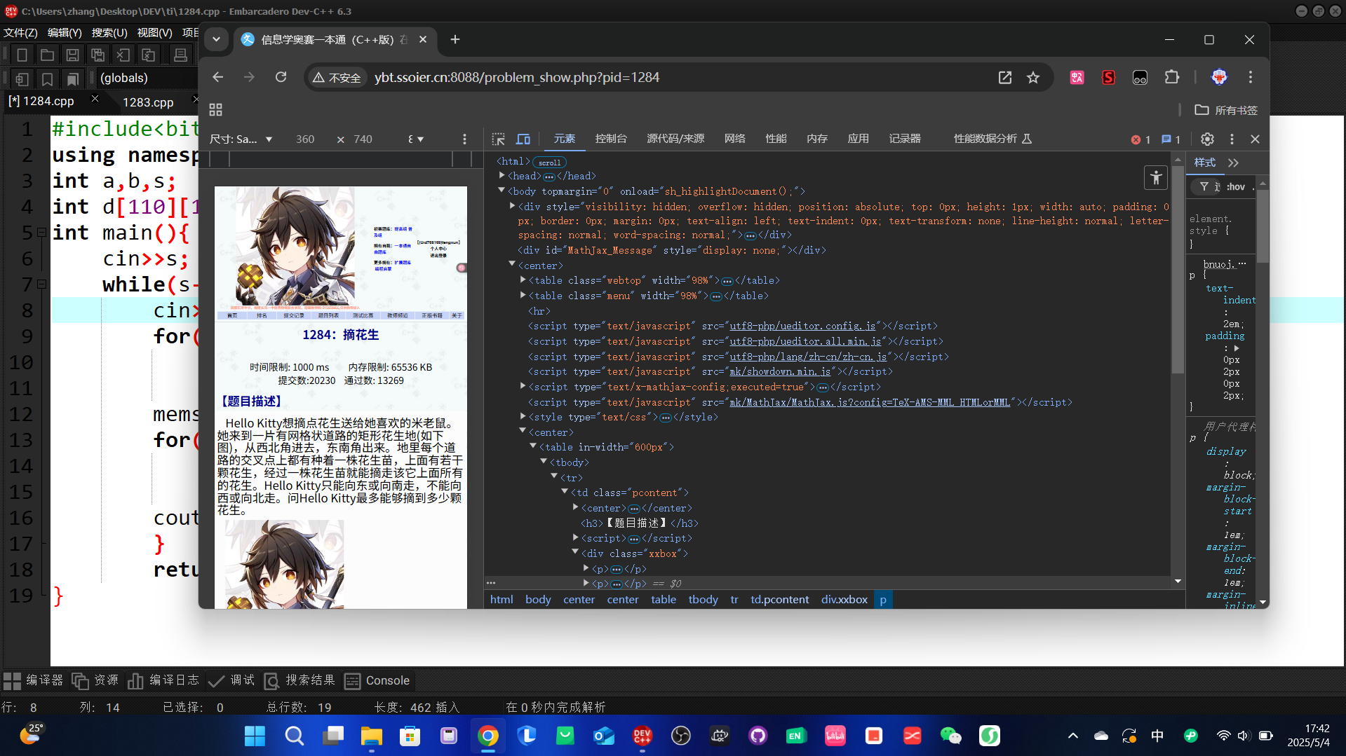This screenshot has width=1346, height=756.
Task: Click the accessibility tree toggle button
Action: (1156, 178)
